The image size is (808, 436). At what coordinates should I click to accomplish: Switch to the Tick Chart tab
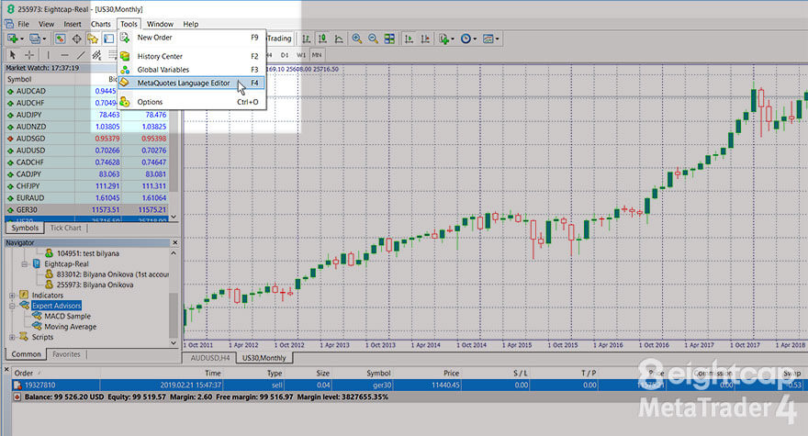(x=65, y=228)
